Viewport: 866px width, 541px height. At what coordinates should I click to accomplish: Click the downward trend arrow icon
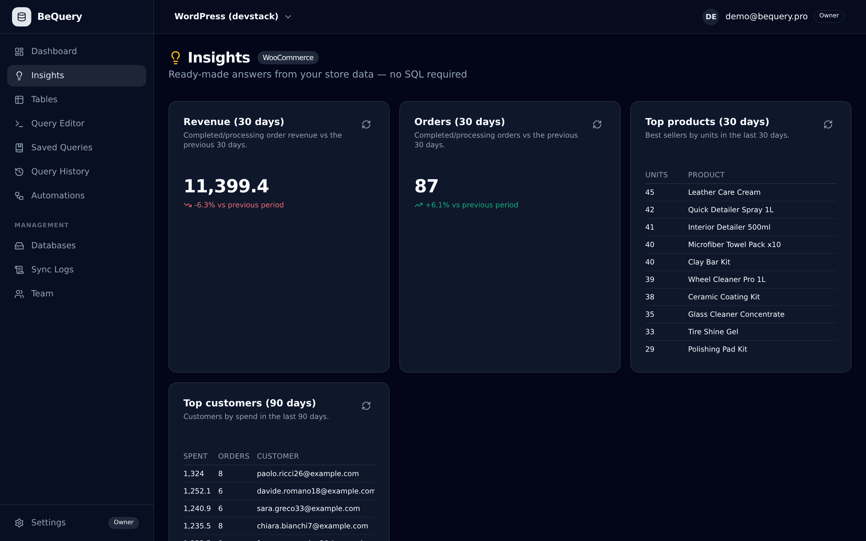click(188, 205)
